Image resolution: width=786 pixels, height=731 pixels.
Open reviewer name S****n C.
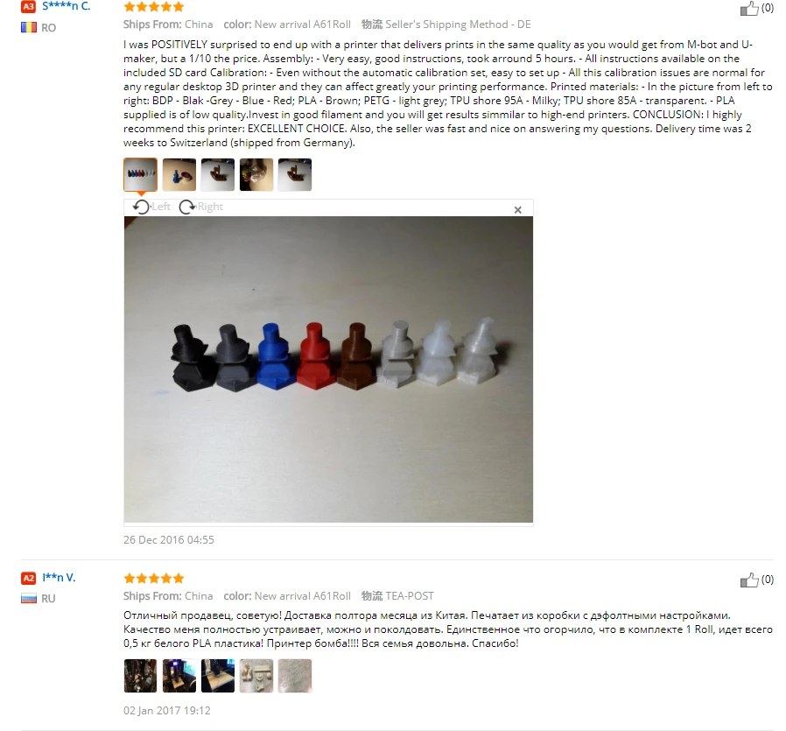(67, 6)
